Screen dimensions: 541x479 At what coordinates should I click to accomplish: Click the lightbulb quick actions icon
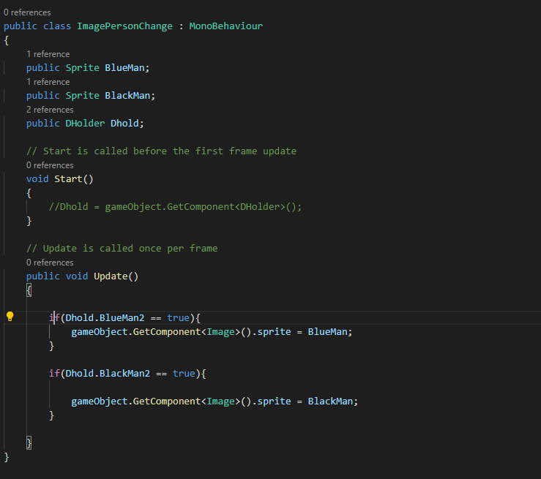10,317
